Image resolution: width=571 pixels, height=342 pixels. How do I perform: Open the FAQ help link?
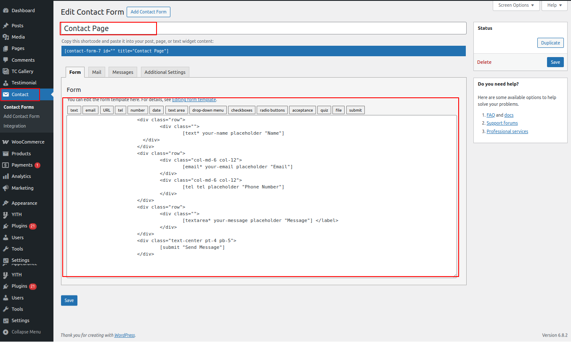click(491, 115)
